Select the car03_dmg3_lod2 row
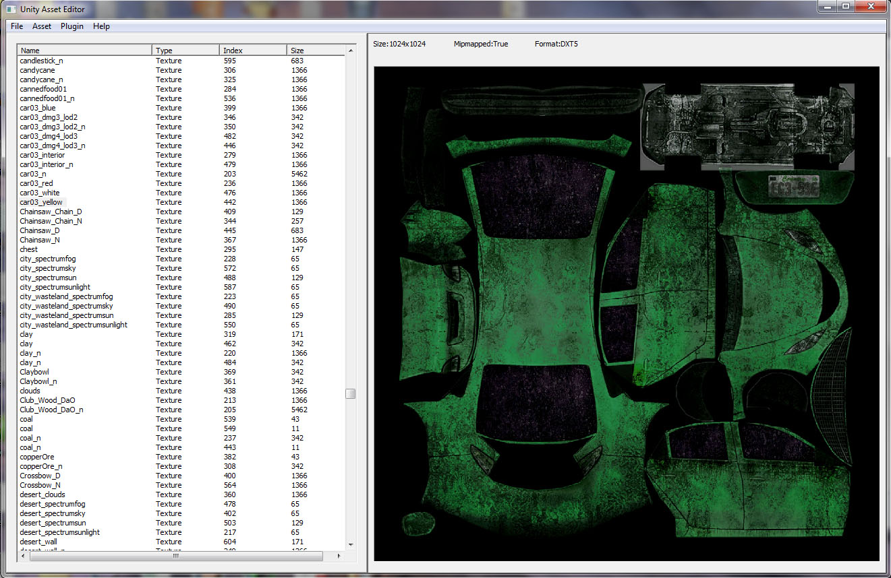Image resolution: width=891 pixels, height=578 pixels. pos(181,117)
